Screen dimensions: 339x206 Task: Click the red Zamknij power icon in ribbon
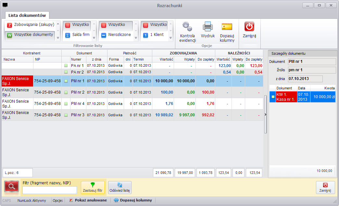pyautogui.click(x=249, y=26)
